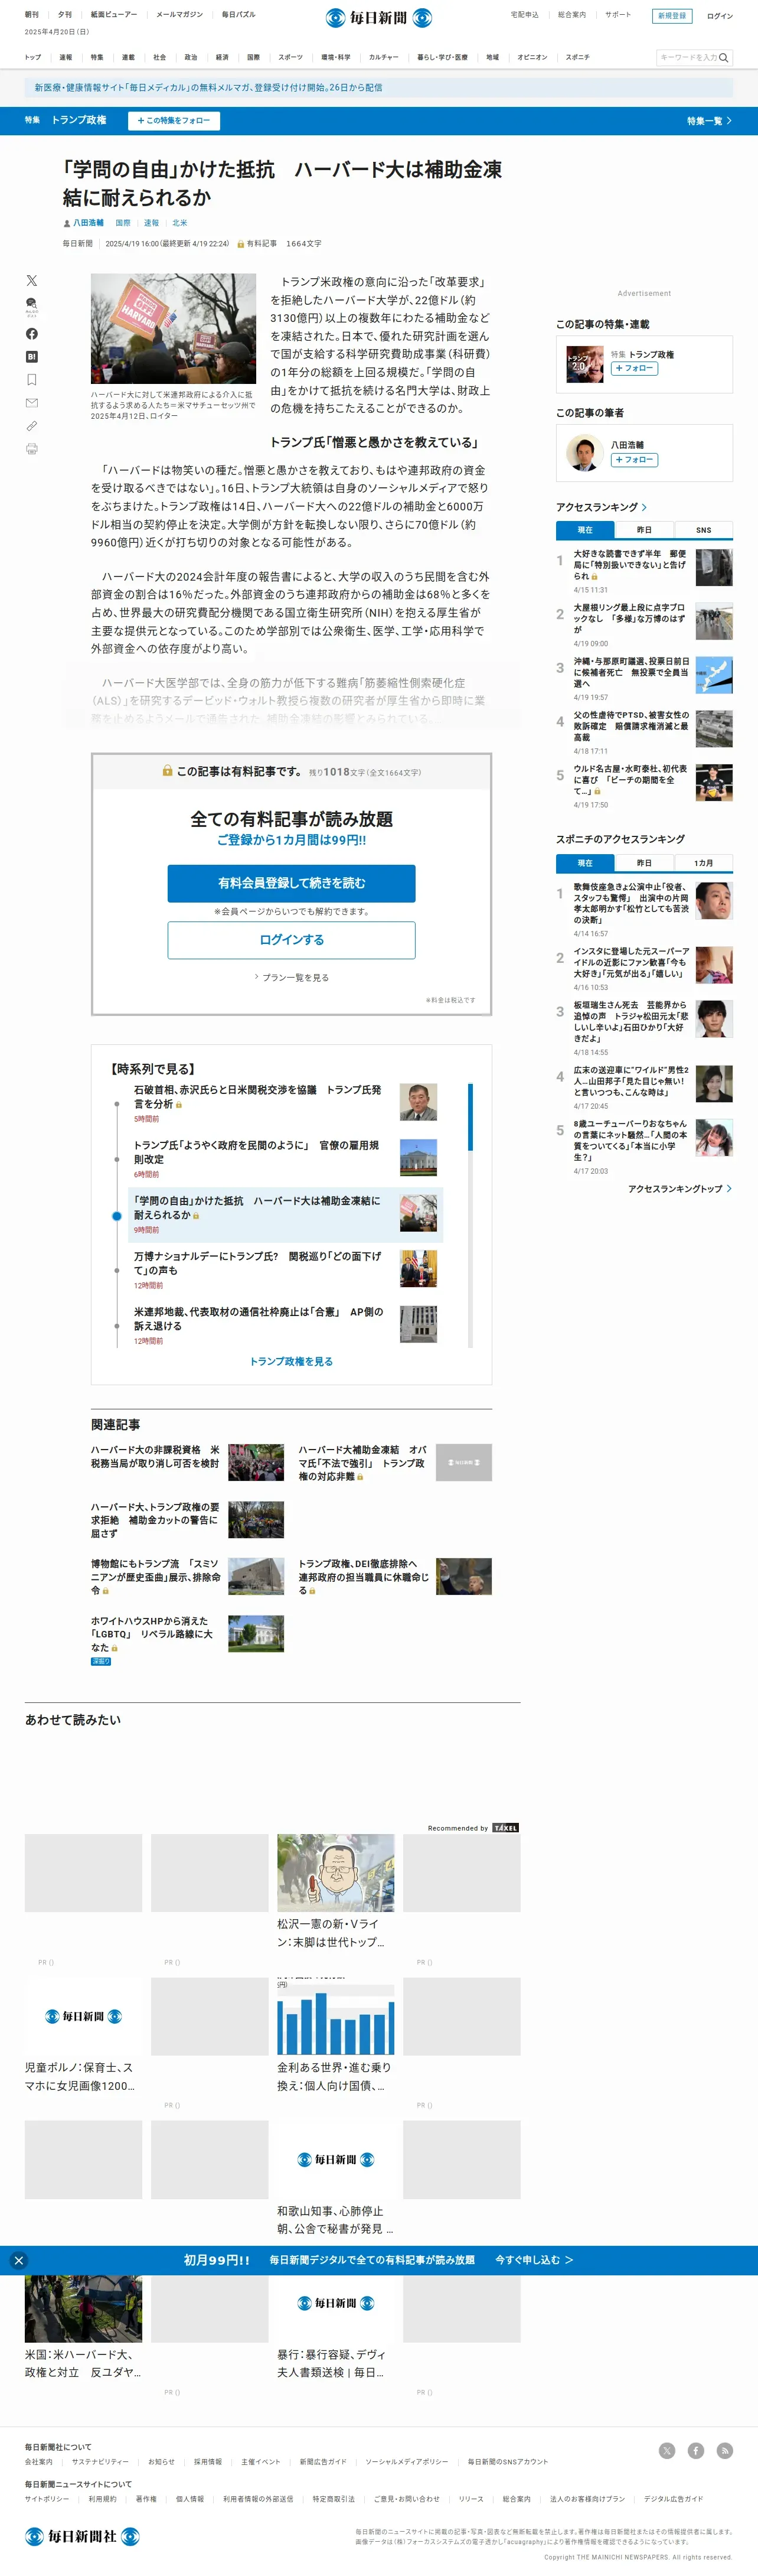This screenshot has width=758, height=2576.
Task: Bookmark this article using the sidebar bookmark icon
Action: pos(32,380)
